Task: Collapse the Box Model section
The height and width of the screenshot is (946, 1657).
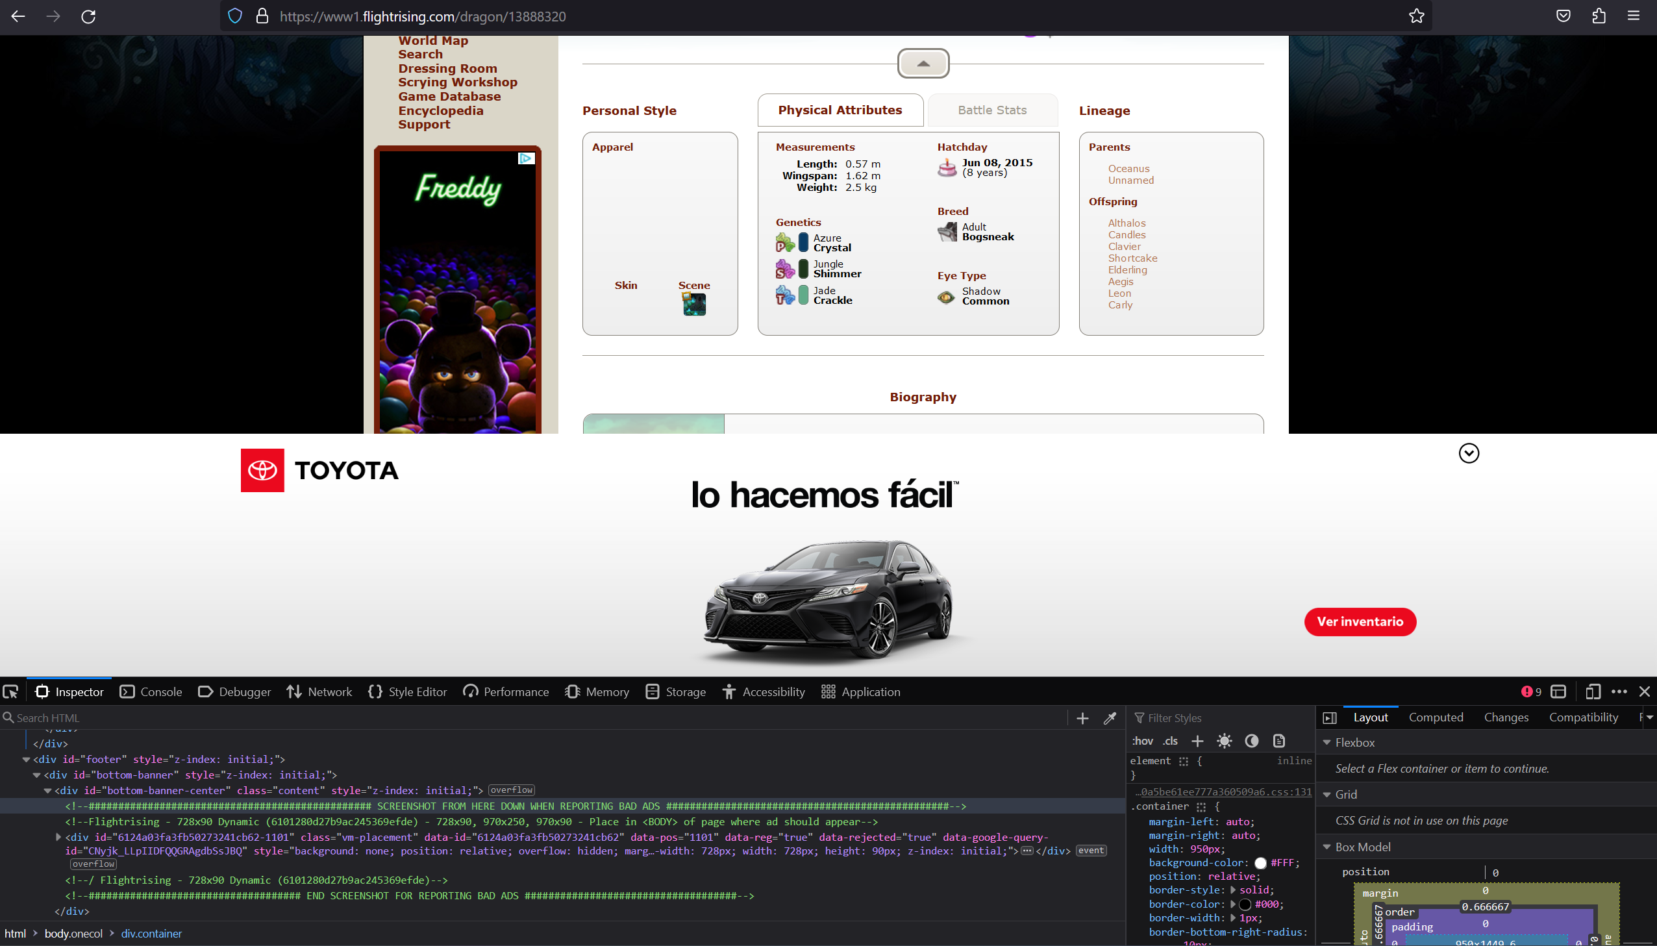Action: 1327,847
